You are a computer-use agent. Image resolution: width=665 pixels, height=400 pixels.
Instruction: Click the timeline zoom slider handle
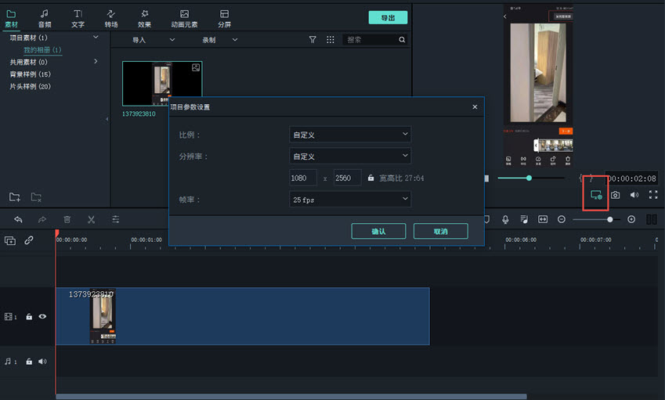pos(610,219)
